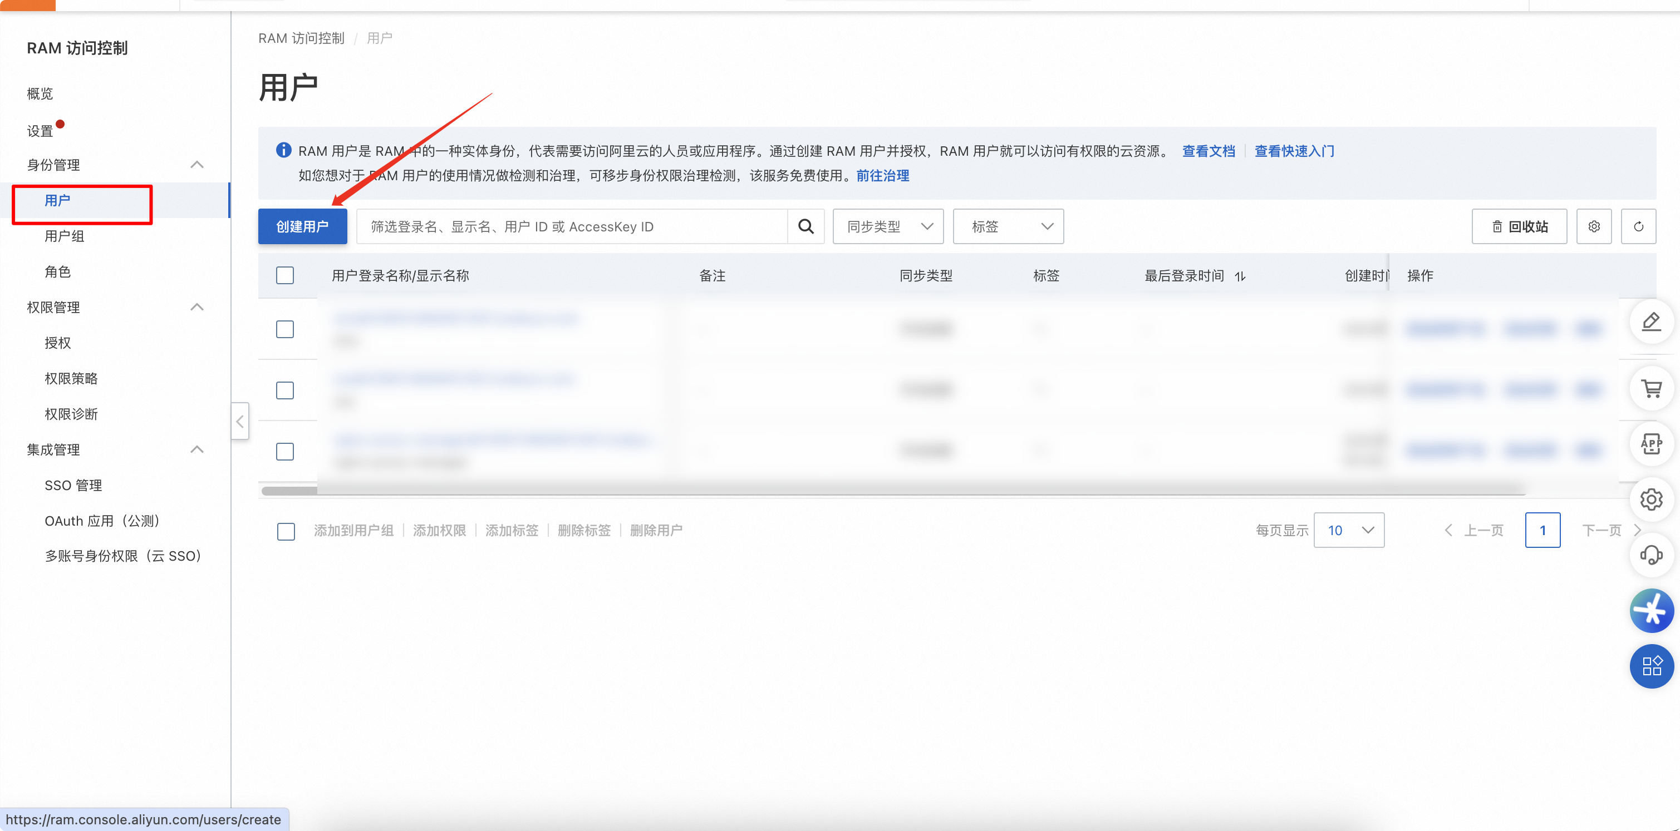Click 删除用户 batch action
This screenshot has height=831, width=1680.
click(x=656, y=531)
